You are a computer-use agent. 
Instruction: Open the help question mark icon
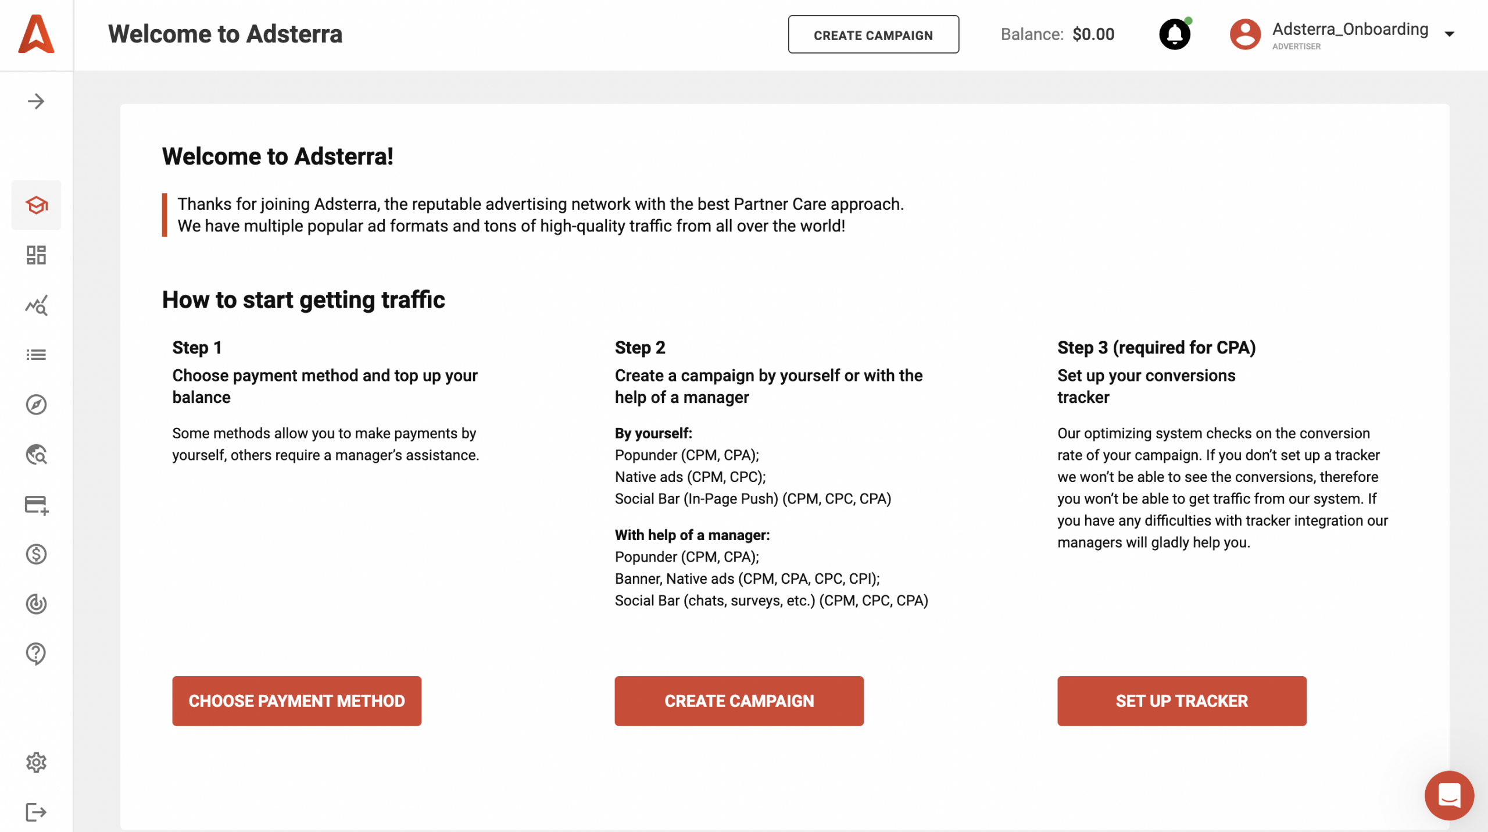pyautogui.click(x=36, y=654)
